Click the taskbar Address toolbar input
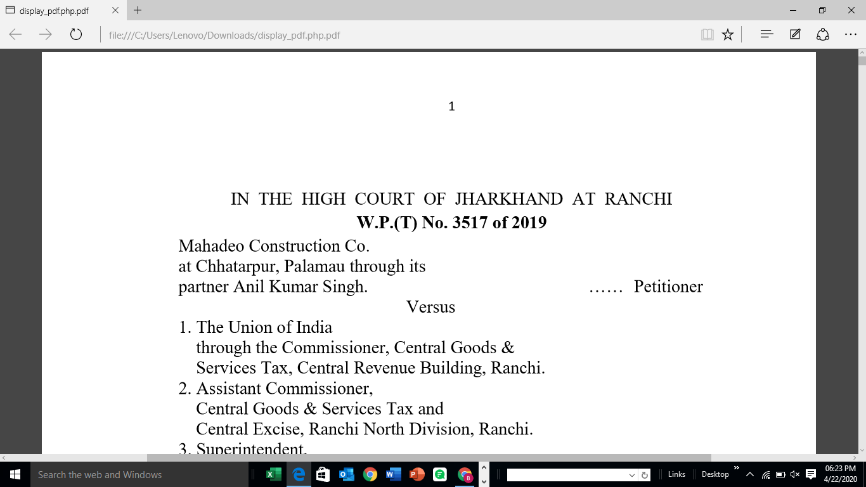This screenshot has height=487, width=866. (x=567, y=475)
